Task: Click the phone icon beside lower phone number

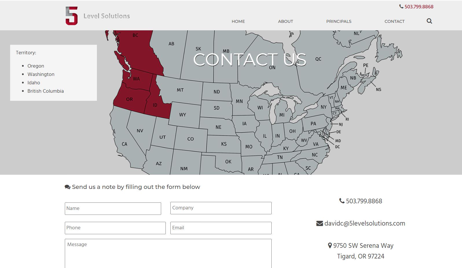Action: [x=342, y=201]
